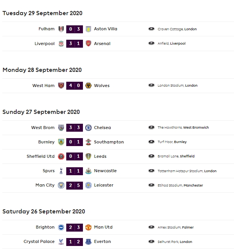The height and width of the screenshot is (249, 234).
Task: Select the Craven Cottage, London venue link
Action: point(177,29)
